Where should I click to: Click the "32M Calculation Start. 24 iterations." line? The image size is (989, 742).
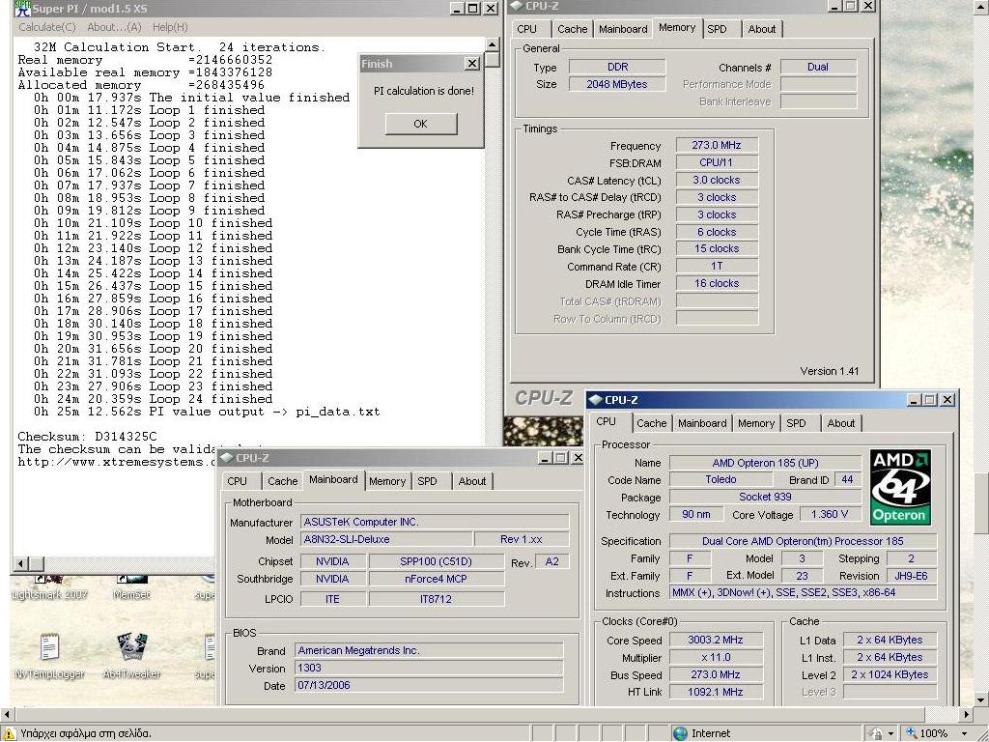180,47
